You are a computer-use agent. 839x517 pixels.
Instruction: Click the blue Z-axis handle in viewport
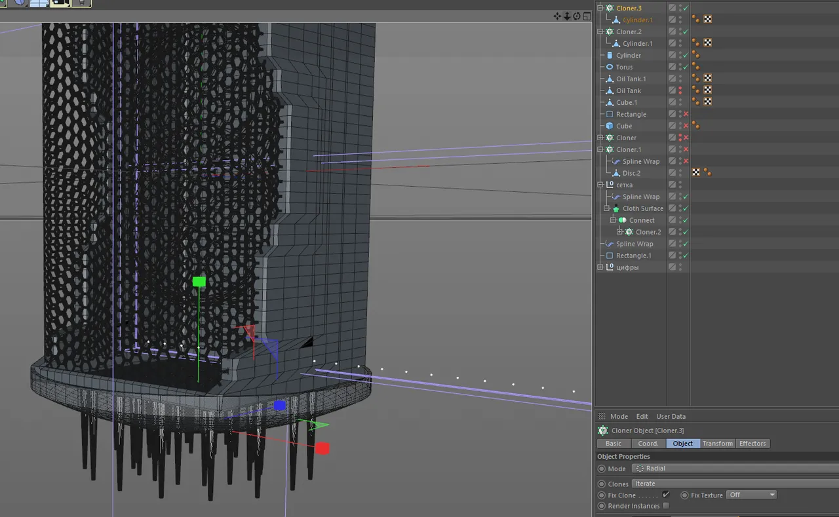[x=280, y=406]
